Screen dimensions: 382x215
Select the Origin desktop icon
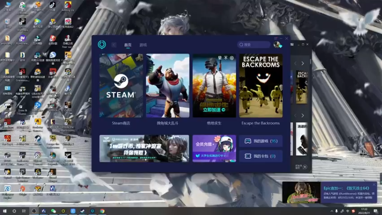tap(22, 190)
